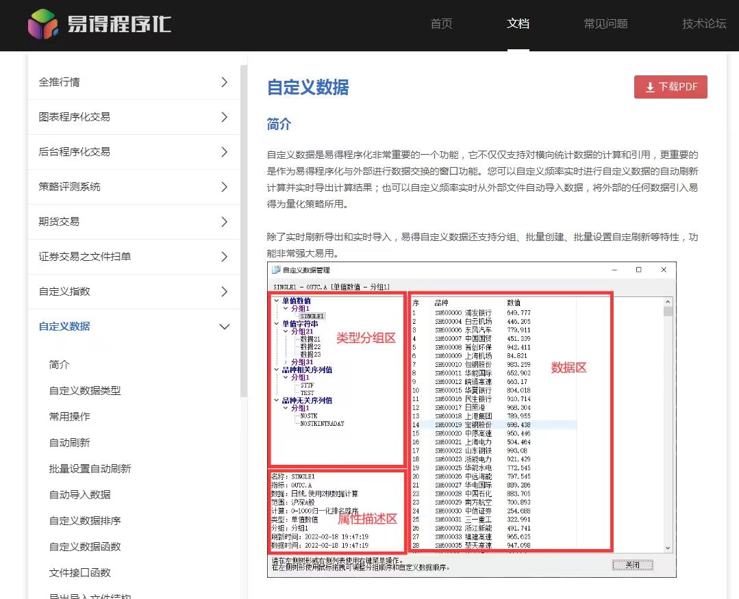Go to the 常用操作 subsection link
Image resolution: width=739 pixels, height=599 pixels.
70,417
